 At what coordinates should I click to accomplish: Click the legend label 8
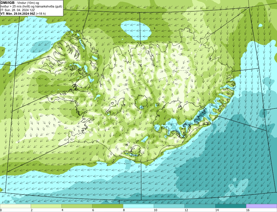click(x=124, y=210)
